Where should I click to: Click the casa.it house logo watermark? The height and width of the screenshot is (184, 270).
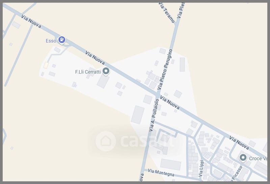click(106, 141)
